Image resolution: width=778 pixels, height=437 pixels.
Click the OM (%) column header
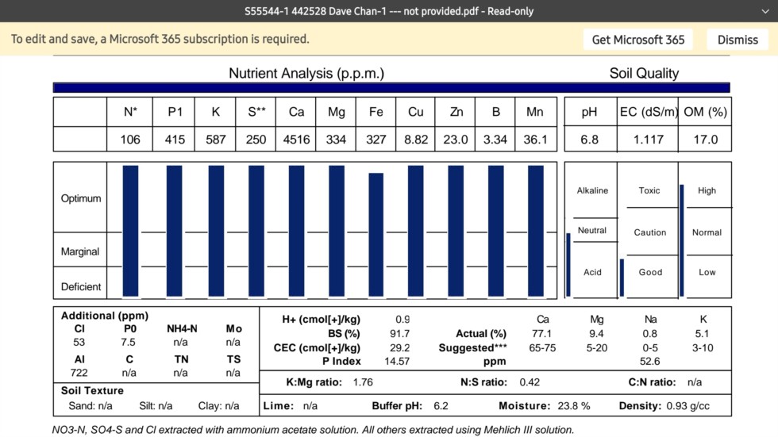pyautogui.click(x=705, y=113)
